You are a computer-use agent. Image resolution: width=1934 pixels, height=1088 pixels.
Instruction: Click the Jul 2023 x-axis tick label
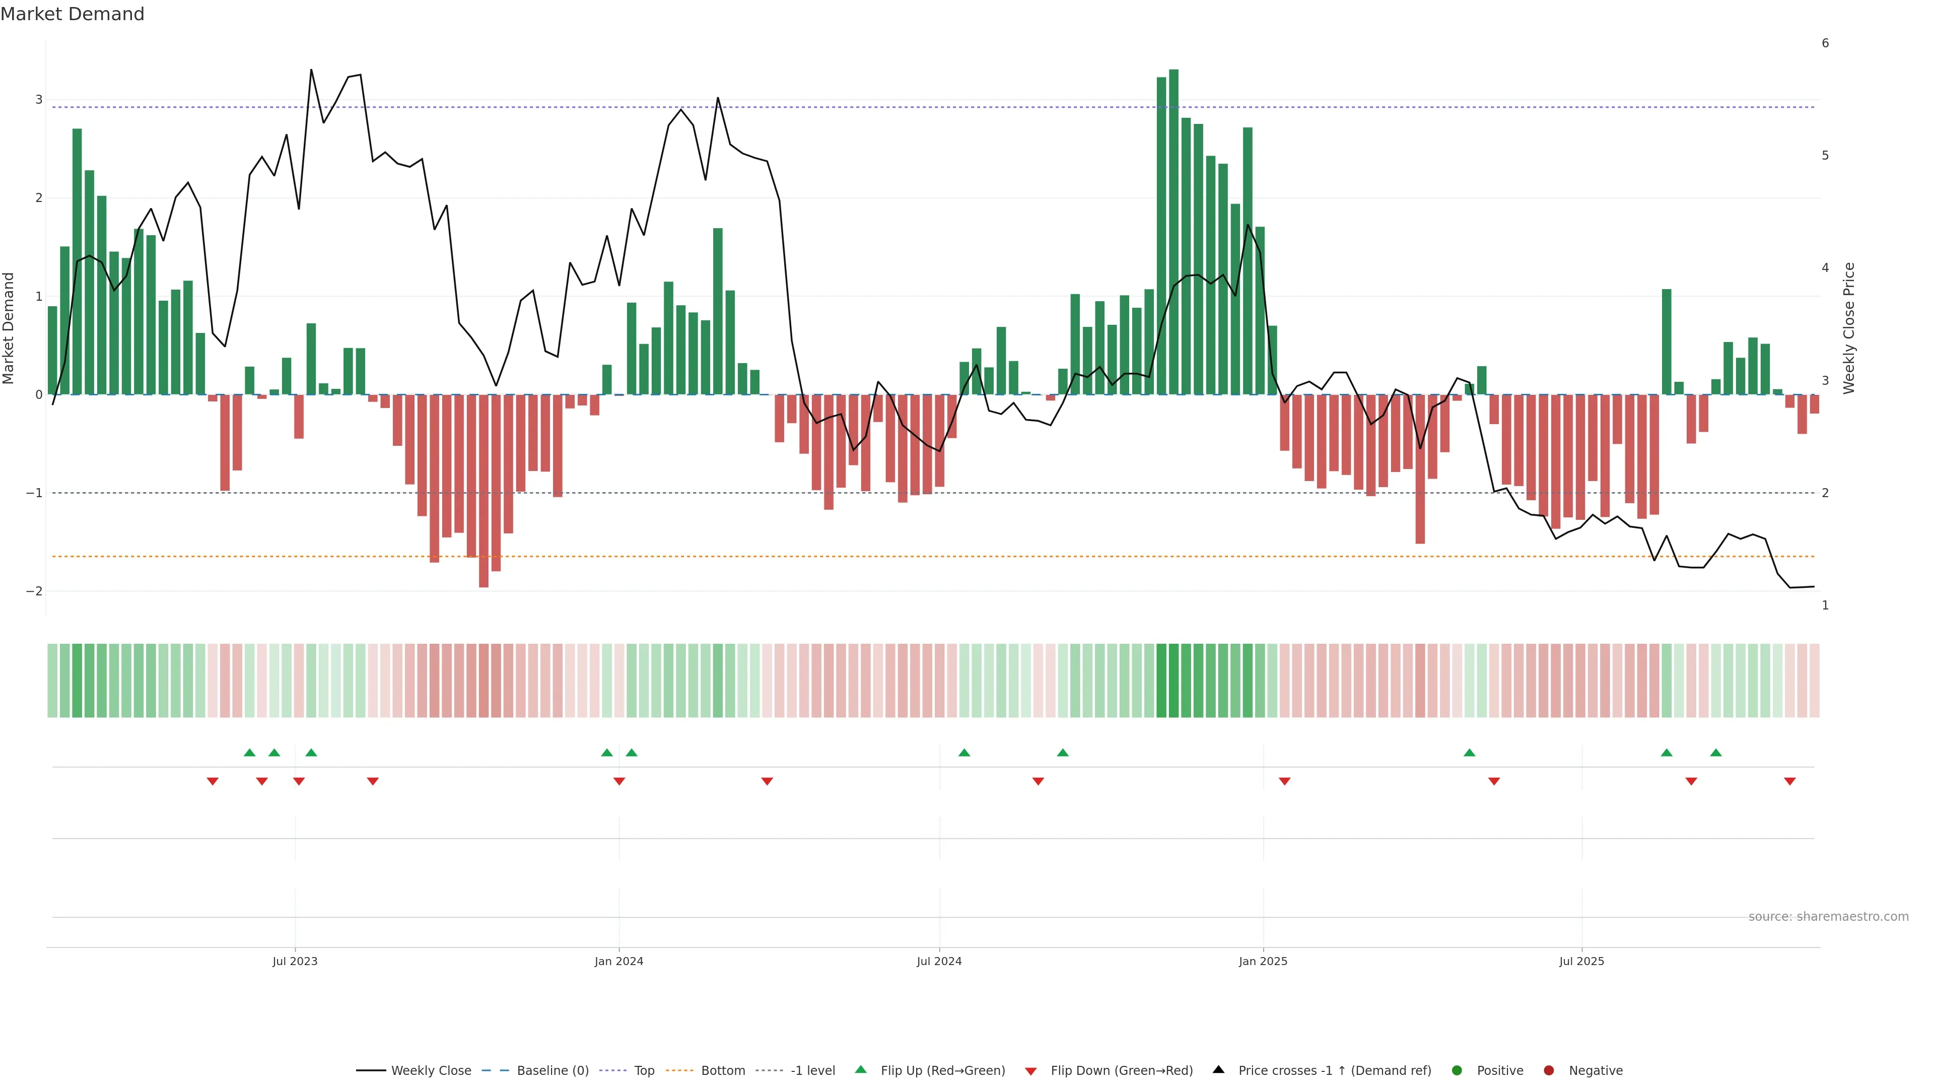(295, 962)
